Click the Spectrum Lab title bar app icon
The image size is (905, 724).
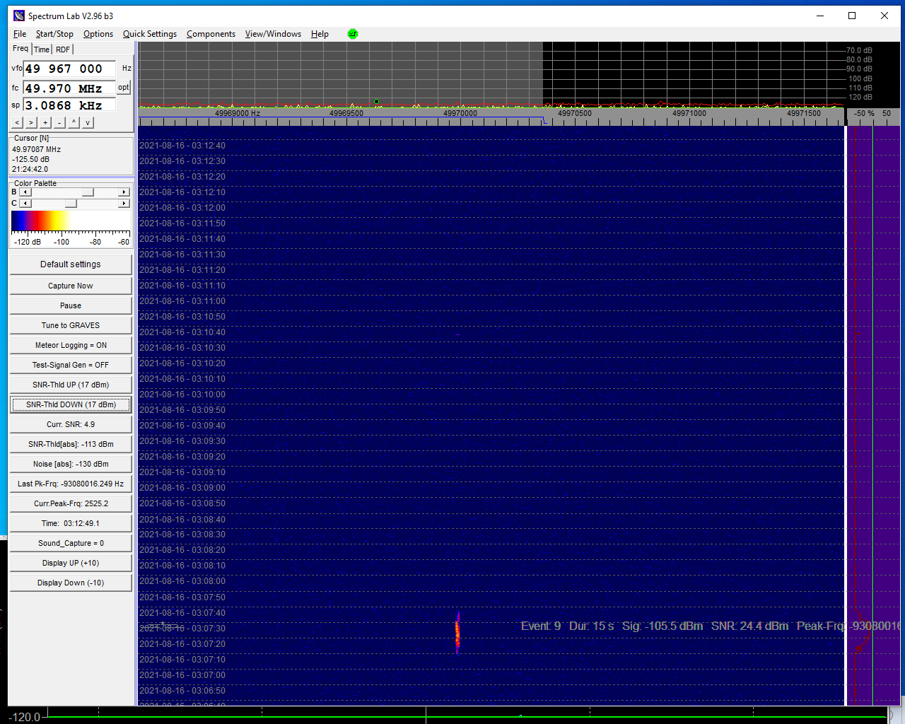19,16
